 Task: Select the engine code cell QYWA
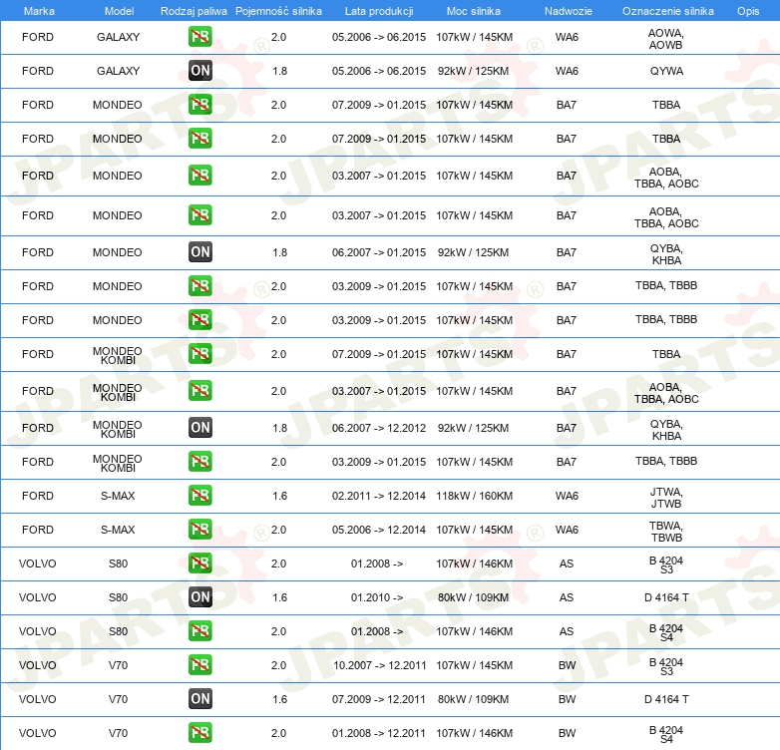pyautogui.click(x=666, y=71)
